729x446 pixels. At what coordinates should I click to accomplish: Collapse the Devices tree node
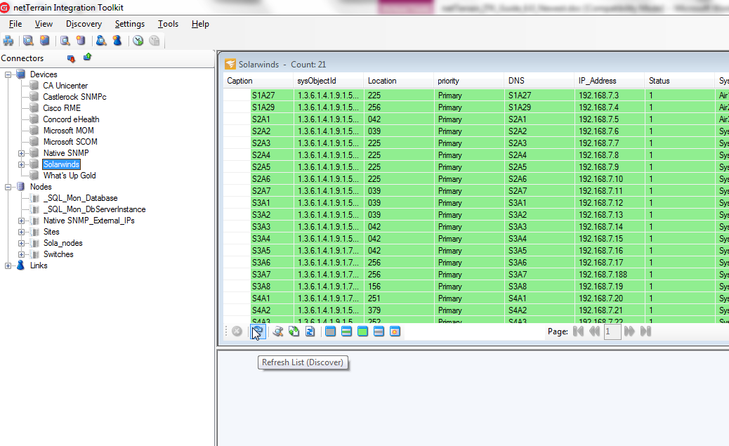pos(8,74)
